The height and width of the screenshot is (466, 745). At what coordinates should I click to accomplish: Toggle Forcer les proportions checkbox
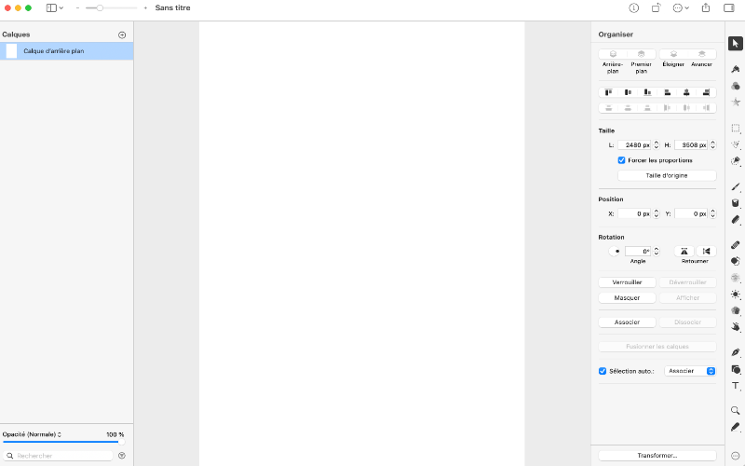tap(621, 160)
